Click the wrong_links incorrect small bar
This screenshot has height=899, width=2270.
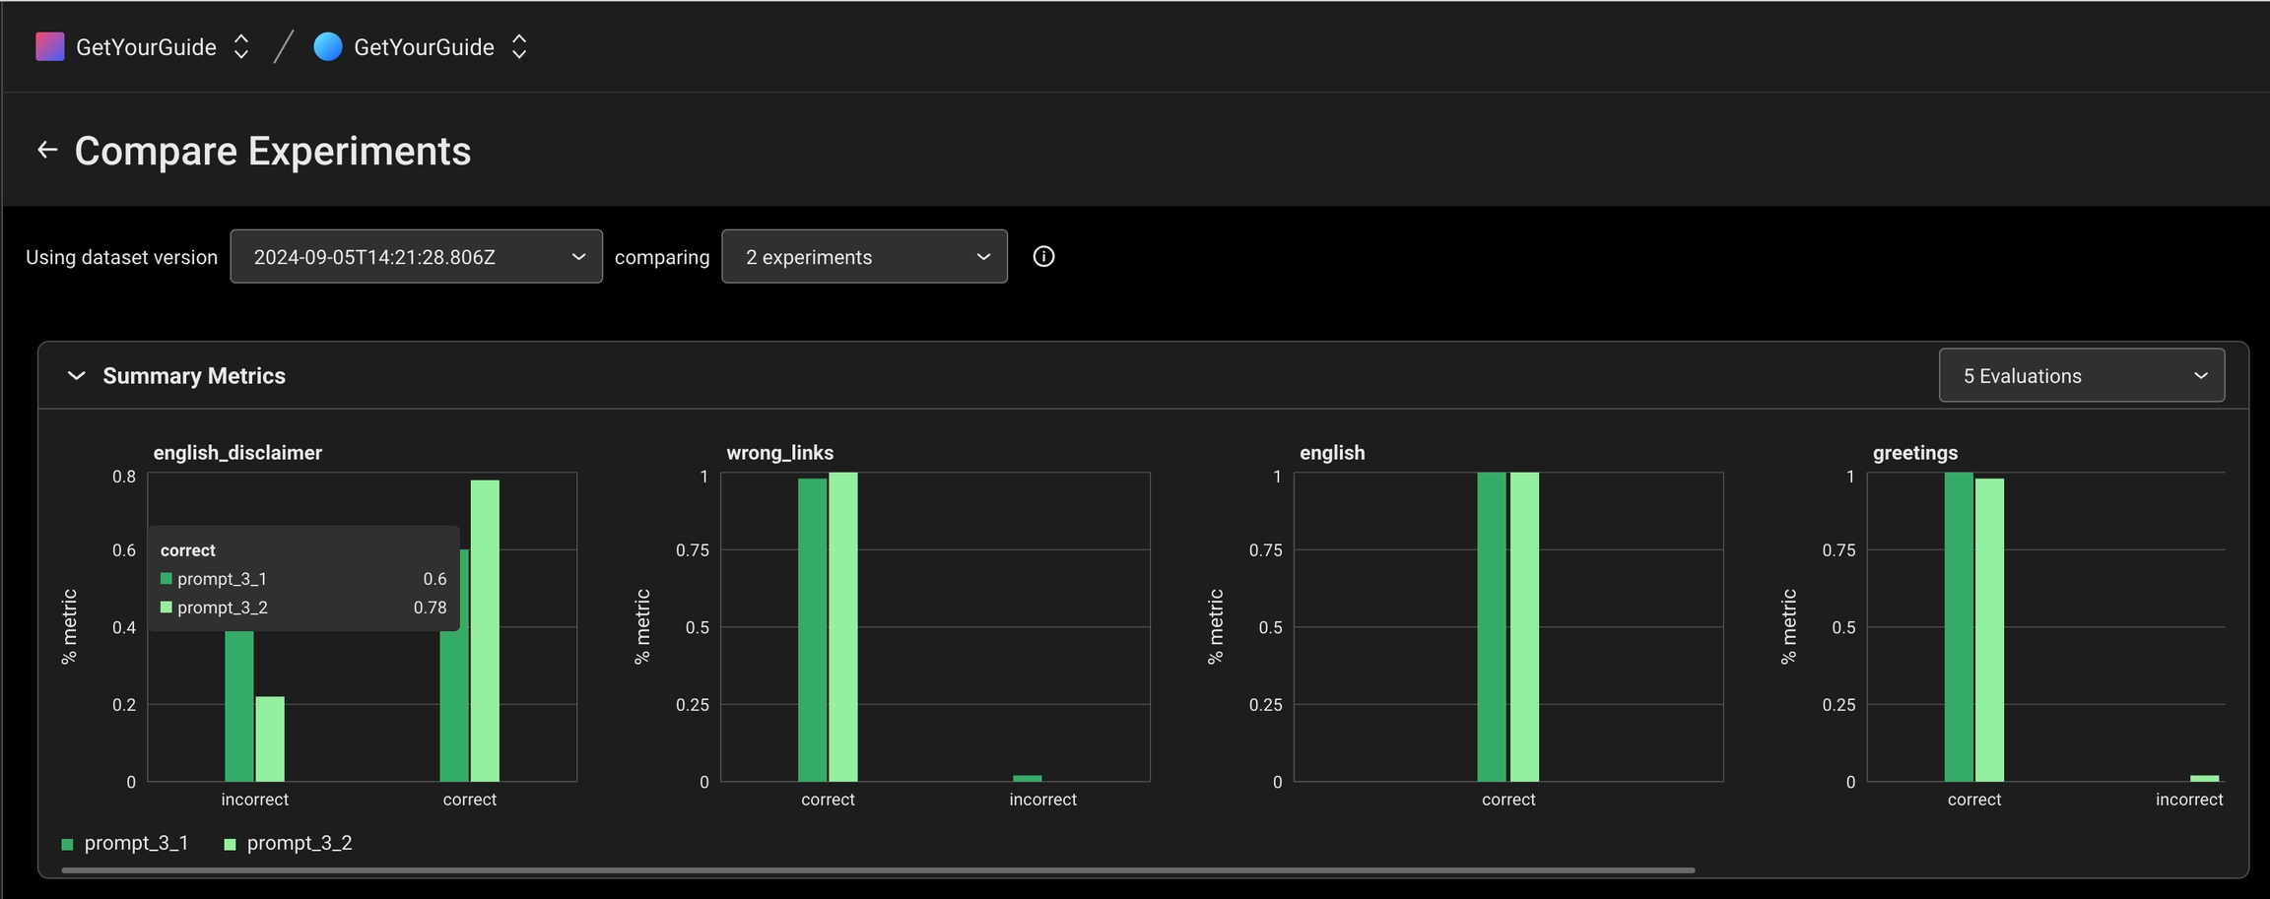(x=1027, y=778)
